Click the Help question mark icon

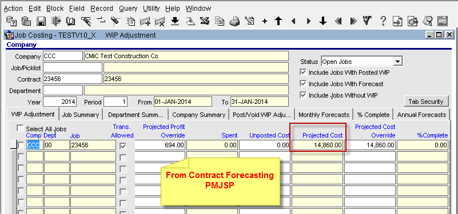click(x=383, y=21)
